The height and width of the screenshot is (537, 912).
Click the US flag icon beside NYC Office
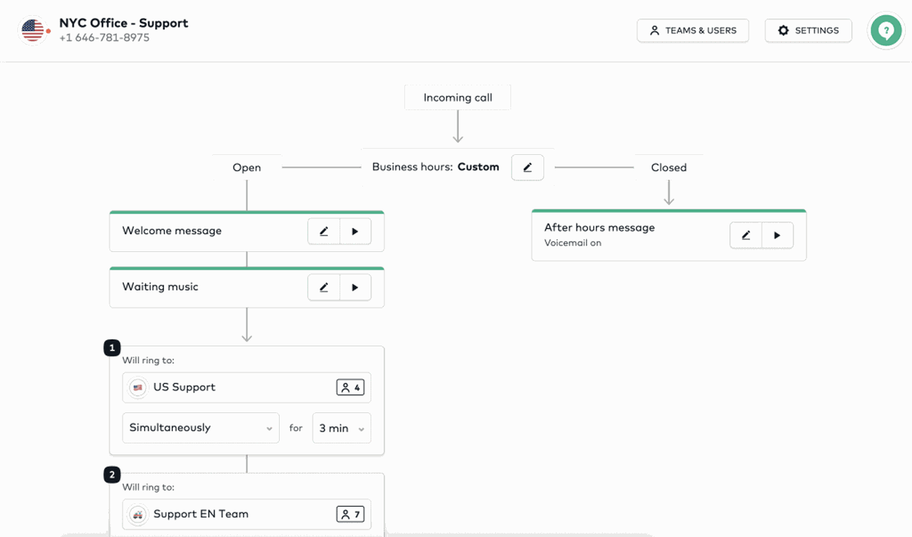click(32, 30)
